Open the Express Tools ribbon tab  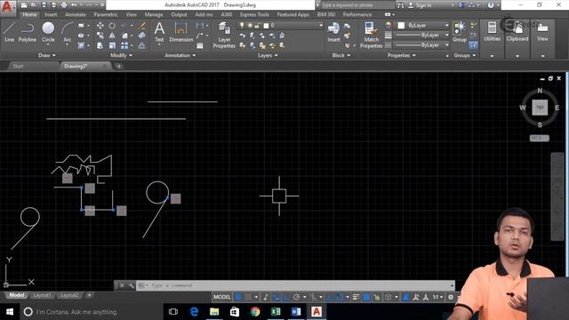[x=254, y=14]
